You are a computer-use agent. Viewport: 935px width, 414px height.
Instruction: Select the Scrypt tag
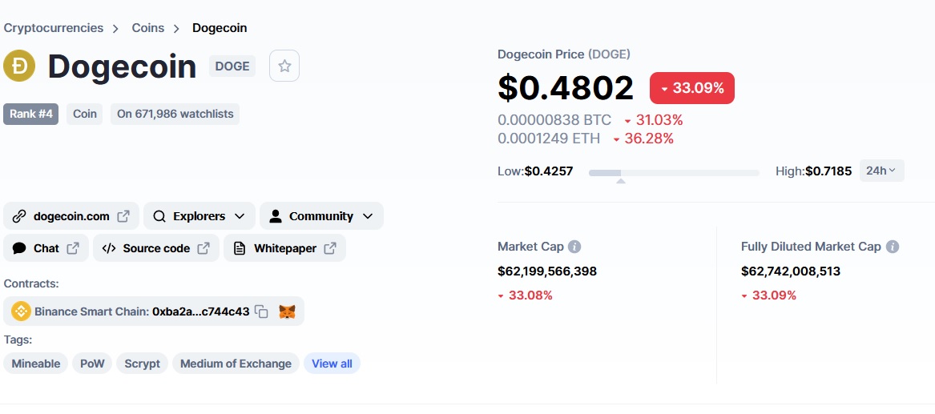(x=142, y=364)
